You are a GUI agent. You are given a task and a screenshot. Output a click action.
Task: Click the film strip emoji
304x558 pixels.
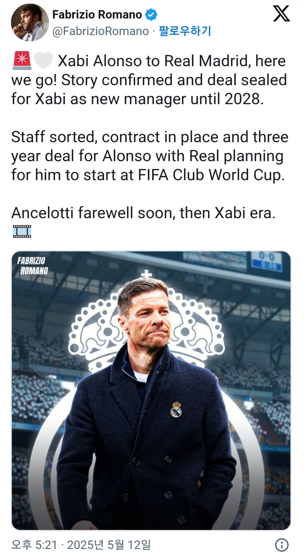(22, 231)
